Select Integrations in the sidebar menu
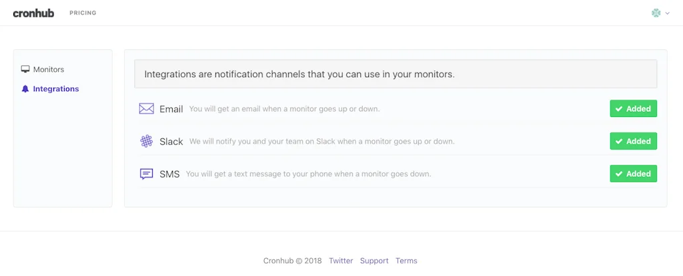The width and height of the screenshot is (683, 276). (56, 88)
